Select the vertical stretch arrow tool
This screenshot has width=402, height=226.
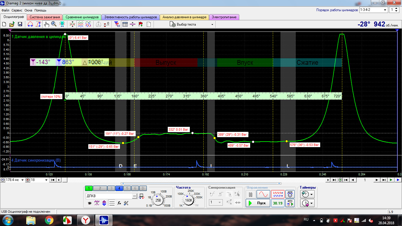38,24
